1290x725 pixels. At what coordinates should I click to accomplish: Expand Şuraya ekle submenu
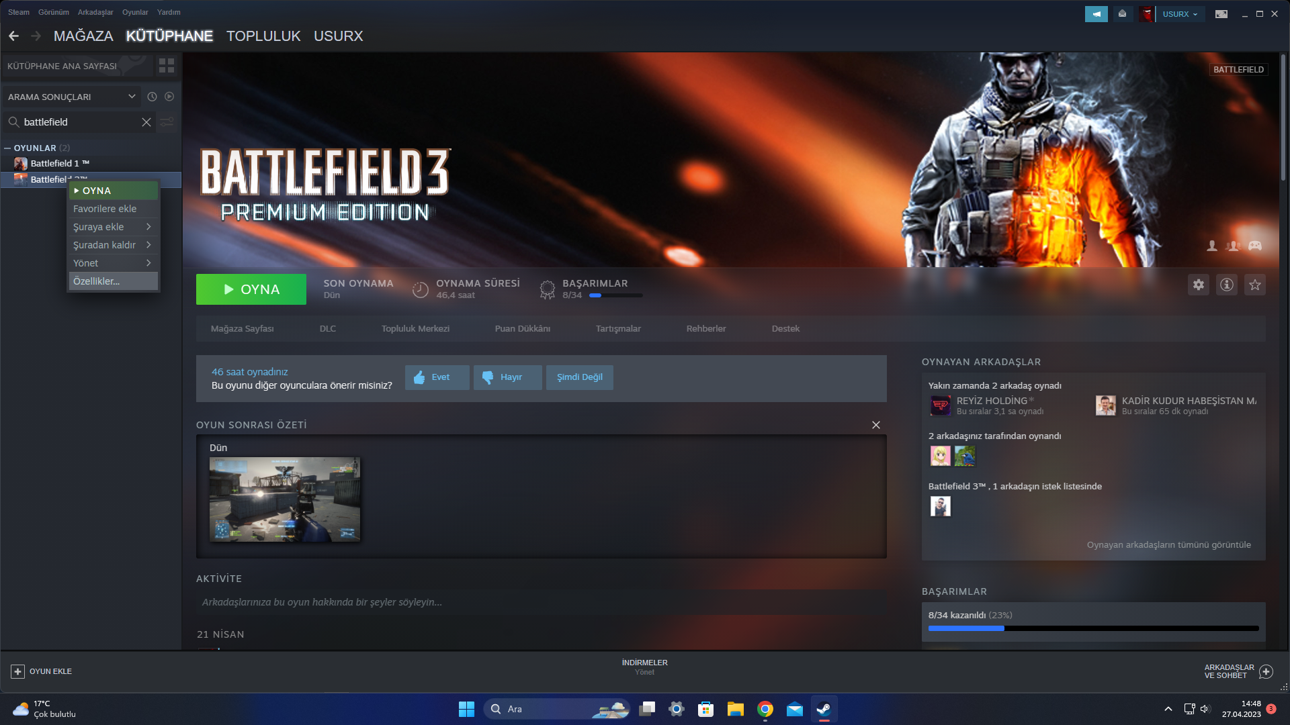(x=114, y=227)
